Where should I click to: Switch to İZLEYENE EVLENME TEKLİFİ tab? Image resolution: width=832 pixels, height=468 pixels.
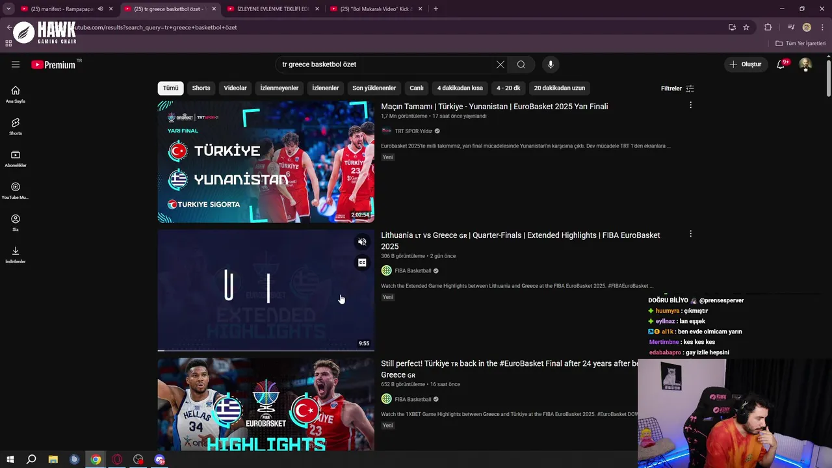point(272,9)
